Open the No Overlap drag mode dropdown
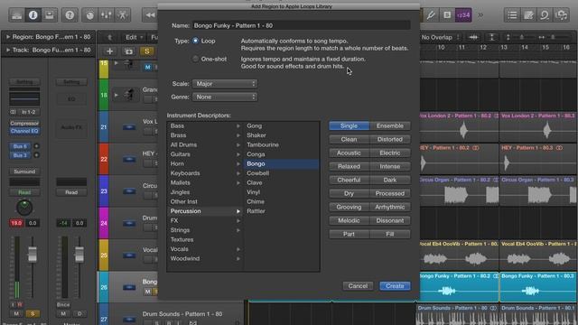The width and height of the screenshot is (578, 325). [x=440, y=37]
